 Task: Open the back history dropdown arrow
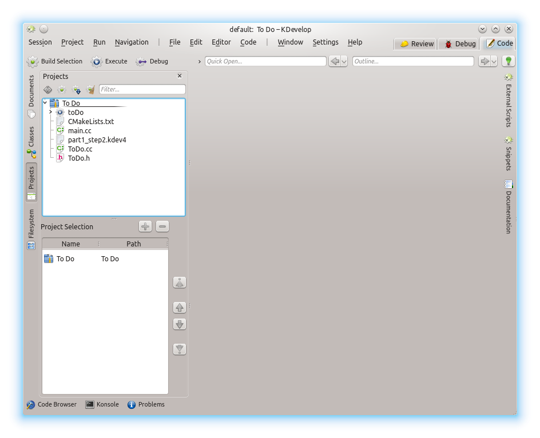(x=344, y=61)
